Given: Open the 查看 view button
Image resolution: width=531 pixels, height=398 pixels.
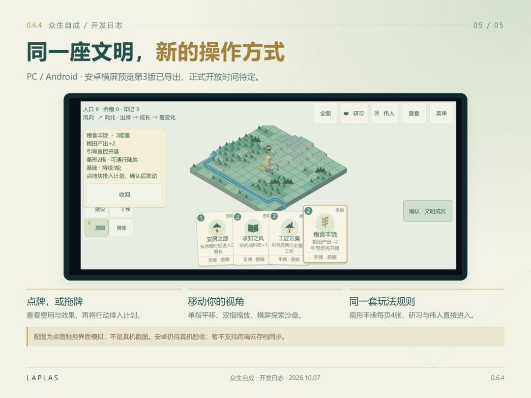Looking at the screenshot, I should 414,114.
